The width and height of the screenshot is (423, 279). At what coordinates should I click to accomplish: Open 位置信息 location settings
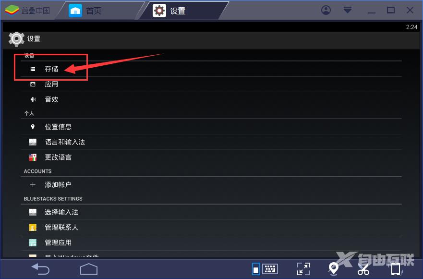click(211, 127)
